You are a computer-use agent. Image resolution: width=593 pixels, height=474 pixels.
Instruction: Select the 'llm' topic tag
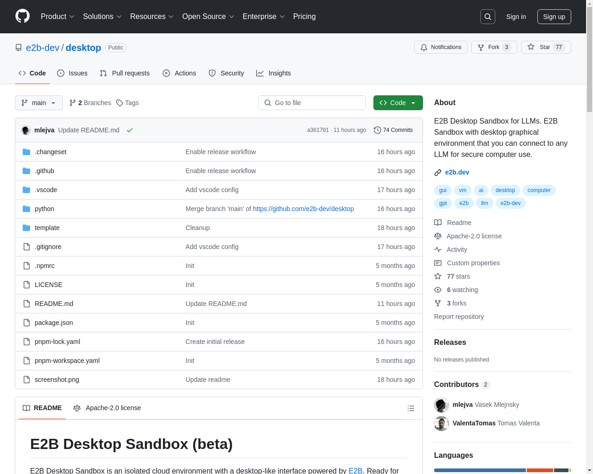pyautogui.click(x=485, y=203)
